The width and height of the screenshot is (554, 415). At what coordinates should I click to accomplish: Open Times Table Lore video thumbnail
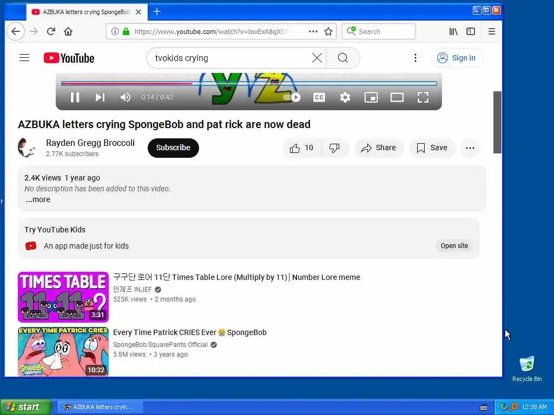63,297
